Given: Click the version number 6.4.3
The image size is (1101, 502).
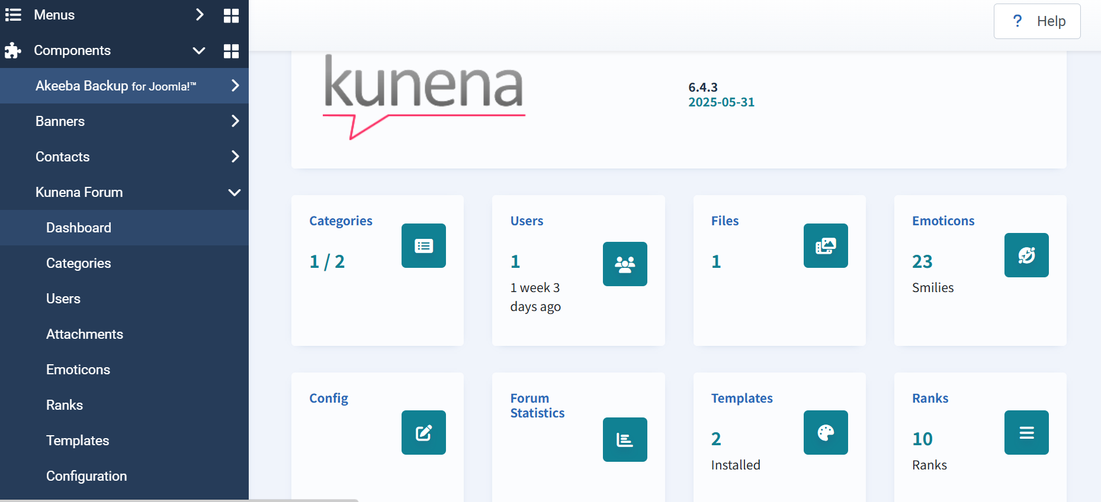Looking at the screenshot, I should click(x=703, y=88).
